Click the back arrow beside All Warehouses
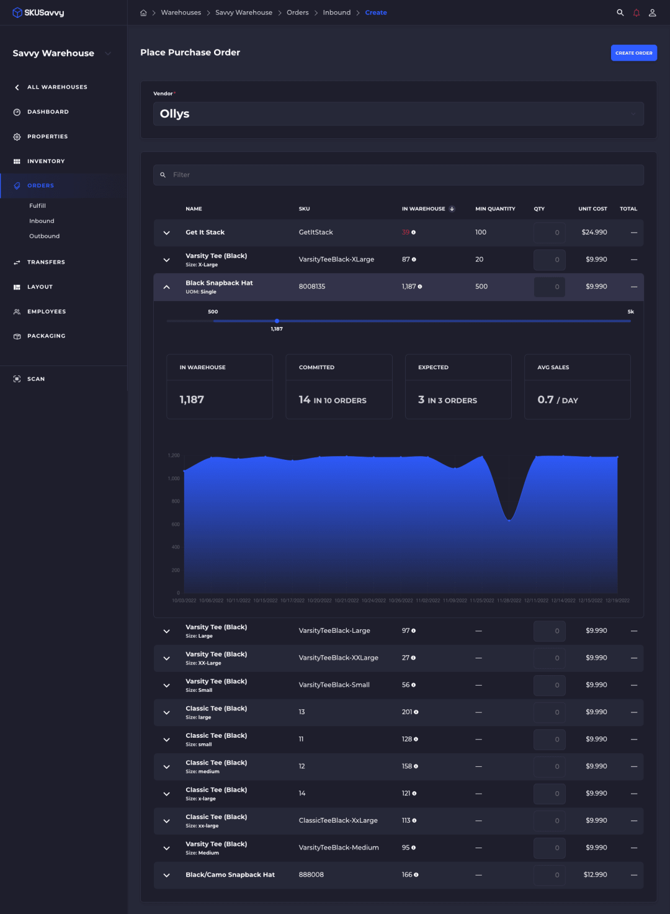 click(x=17, y=87)
